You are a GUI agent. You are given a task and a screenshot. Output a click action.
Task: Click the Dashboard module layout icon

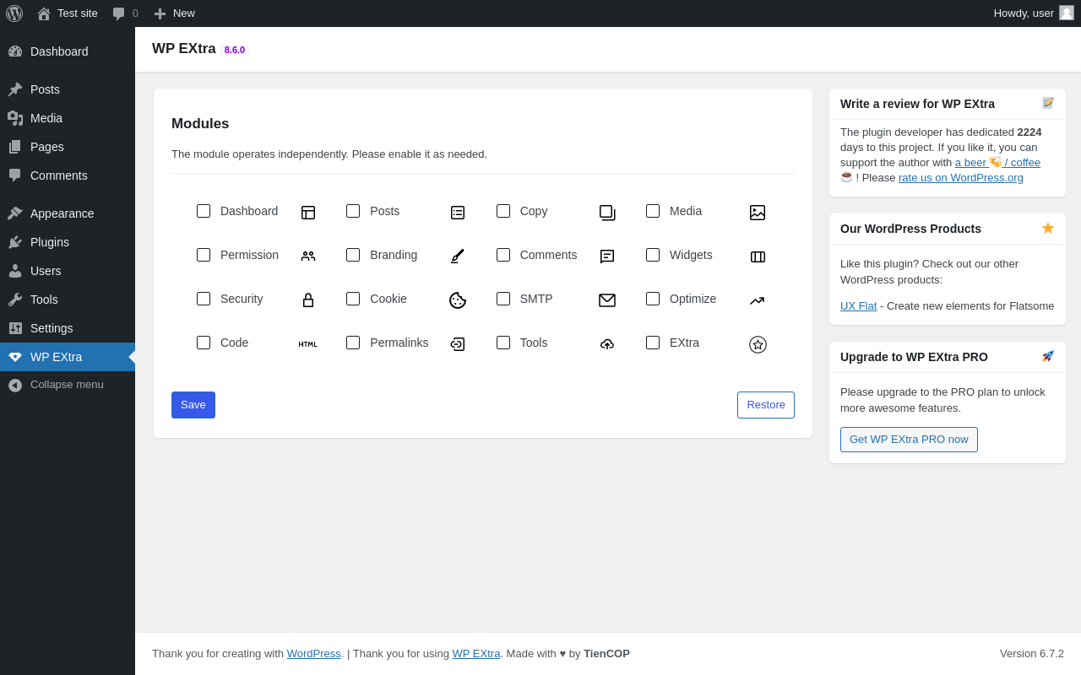(308, 213)
